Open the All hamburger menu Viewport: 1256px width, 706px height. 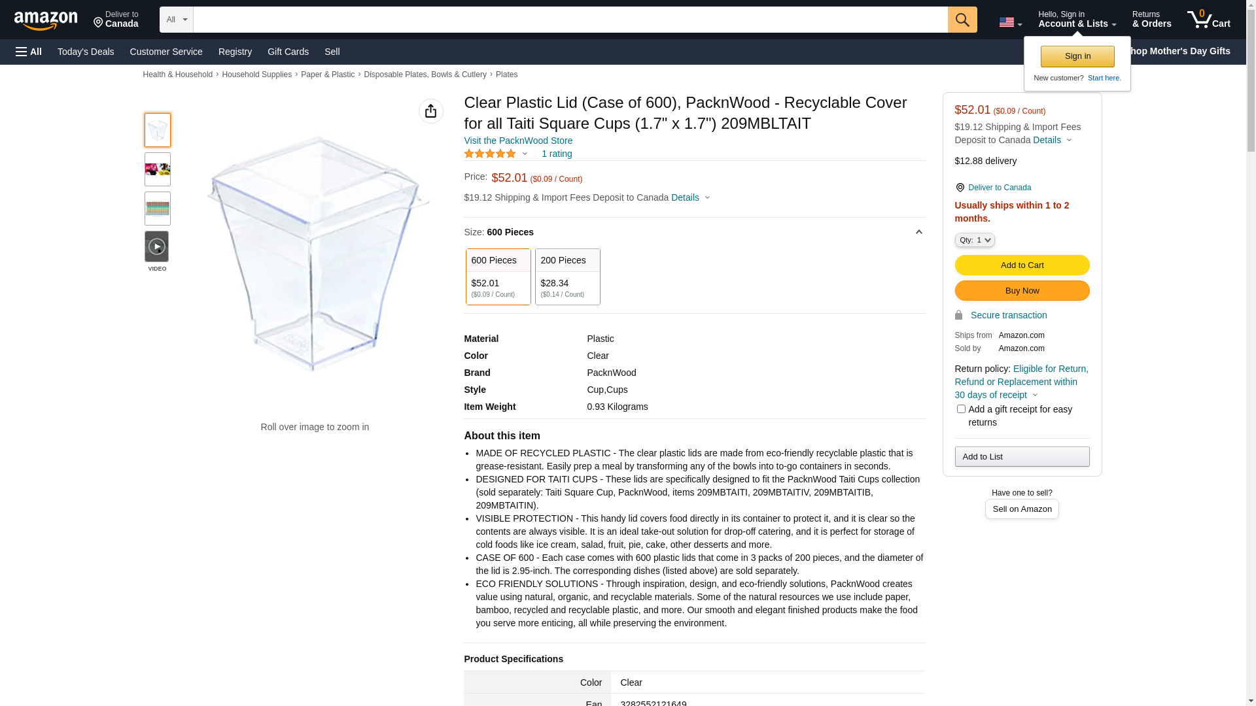29,52
